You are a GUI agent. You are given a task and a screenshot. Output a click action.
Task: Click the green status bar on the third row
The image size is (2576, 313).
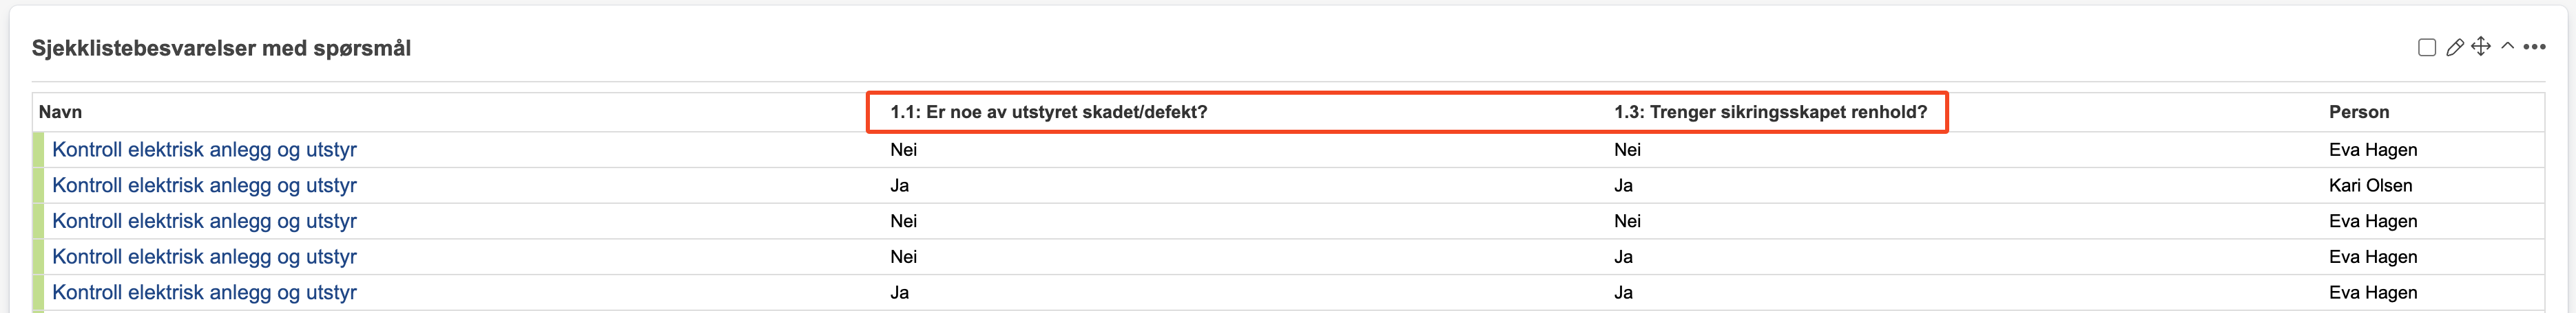pyautogui.click(x=39, y=221)
